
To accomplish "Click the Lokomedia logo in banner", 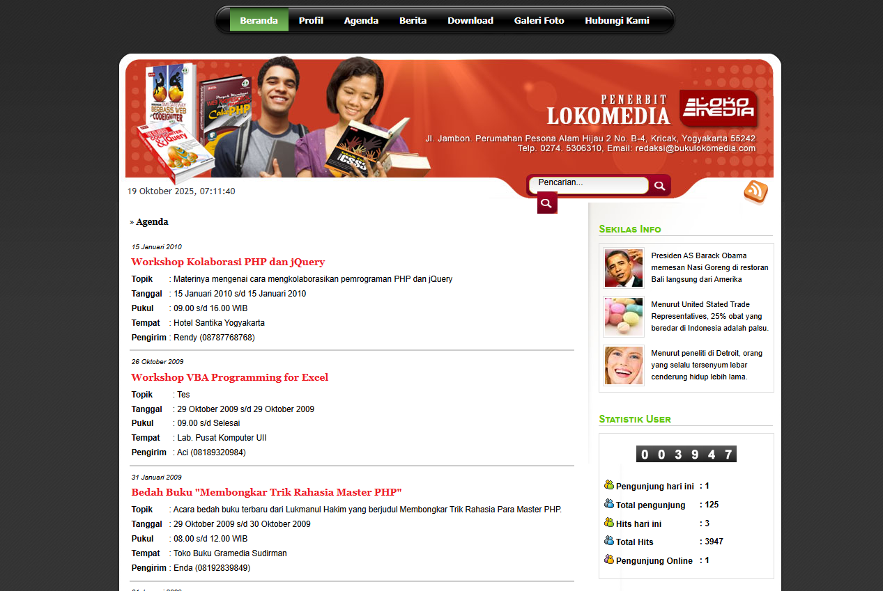I will coord(718,107).
